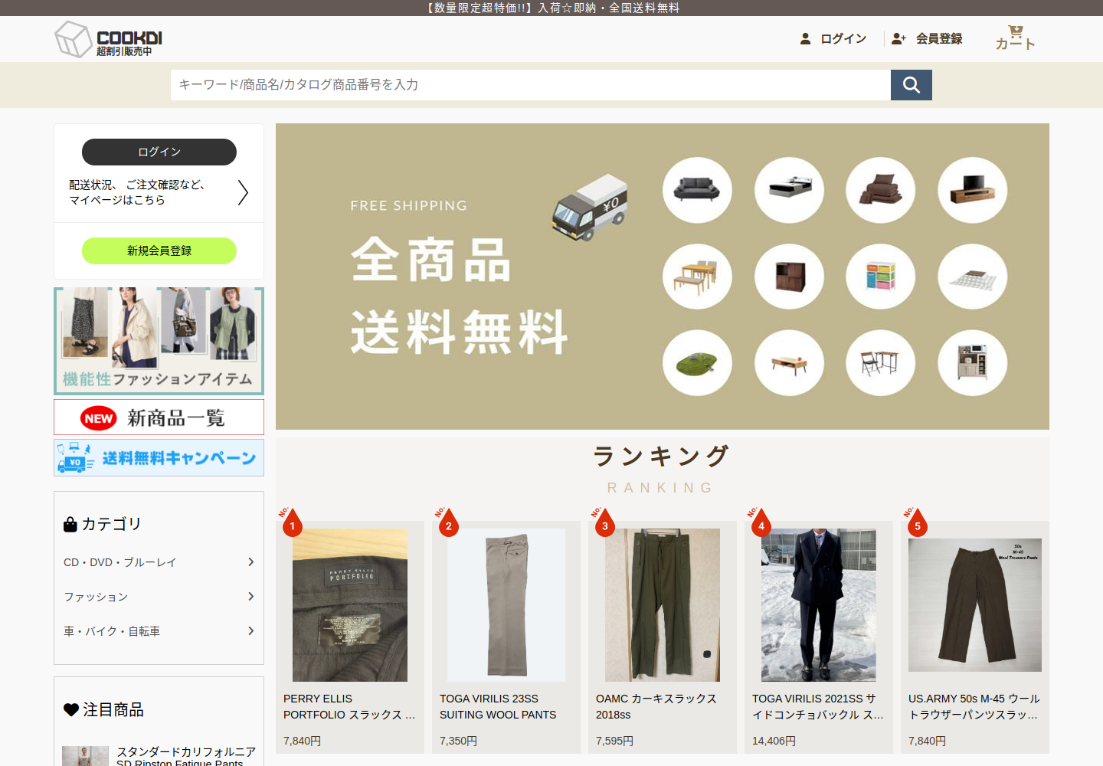Click the header 会員登録 link
The height and width of the screenshot is (766, 1103).
click(x=927, y=38)
